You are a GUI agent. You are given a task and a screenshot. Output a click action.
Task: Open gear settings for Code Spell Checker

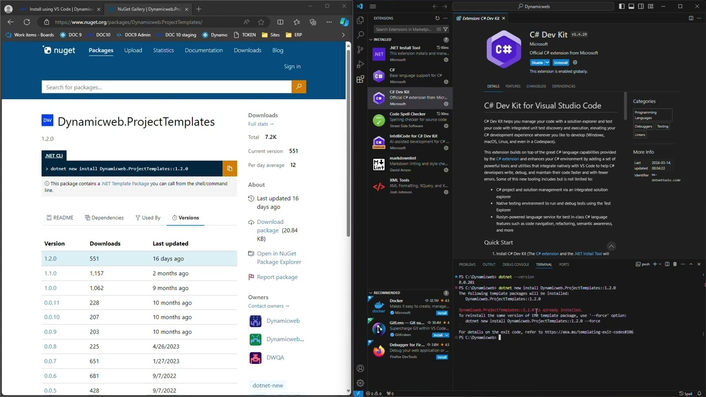[446, 126]
